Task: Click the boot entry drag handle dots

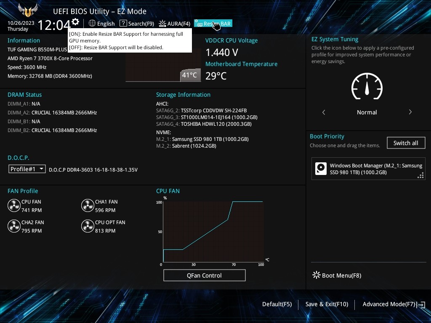Action: (x=421, y=175)
